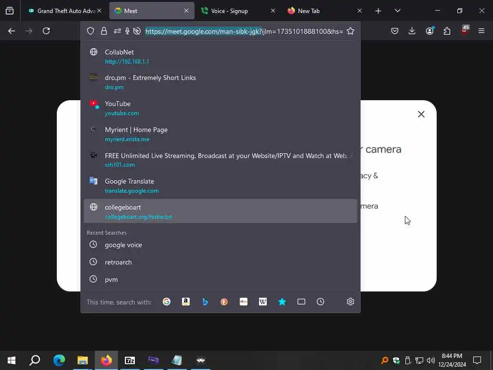Search history with the clock icon
Image resolution: width=493 pixels, height=370 pixels.
coord(320,302)
